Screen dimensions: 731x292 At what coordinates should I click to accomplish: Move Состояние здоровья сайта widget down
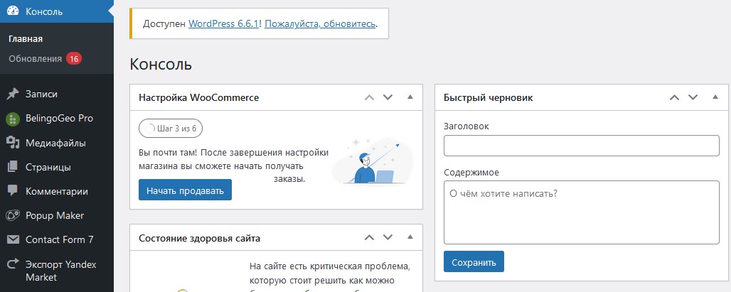388,237
